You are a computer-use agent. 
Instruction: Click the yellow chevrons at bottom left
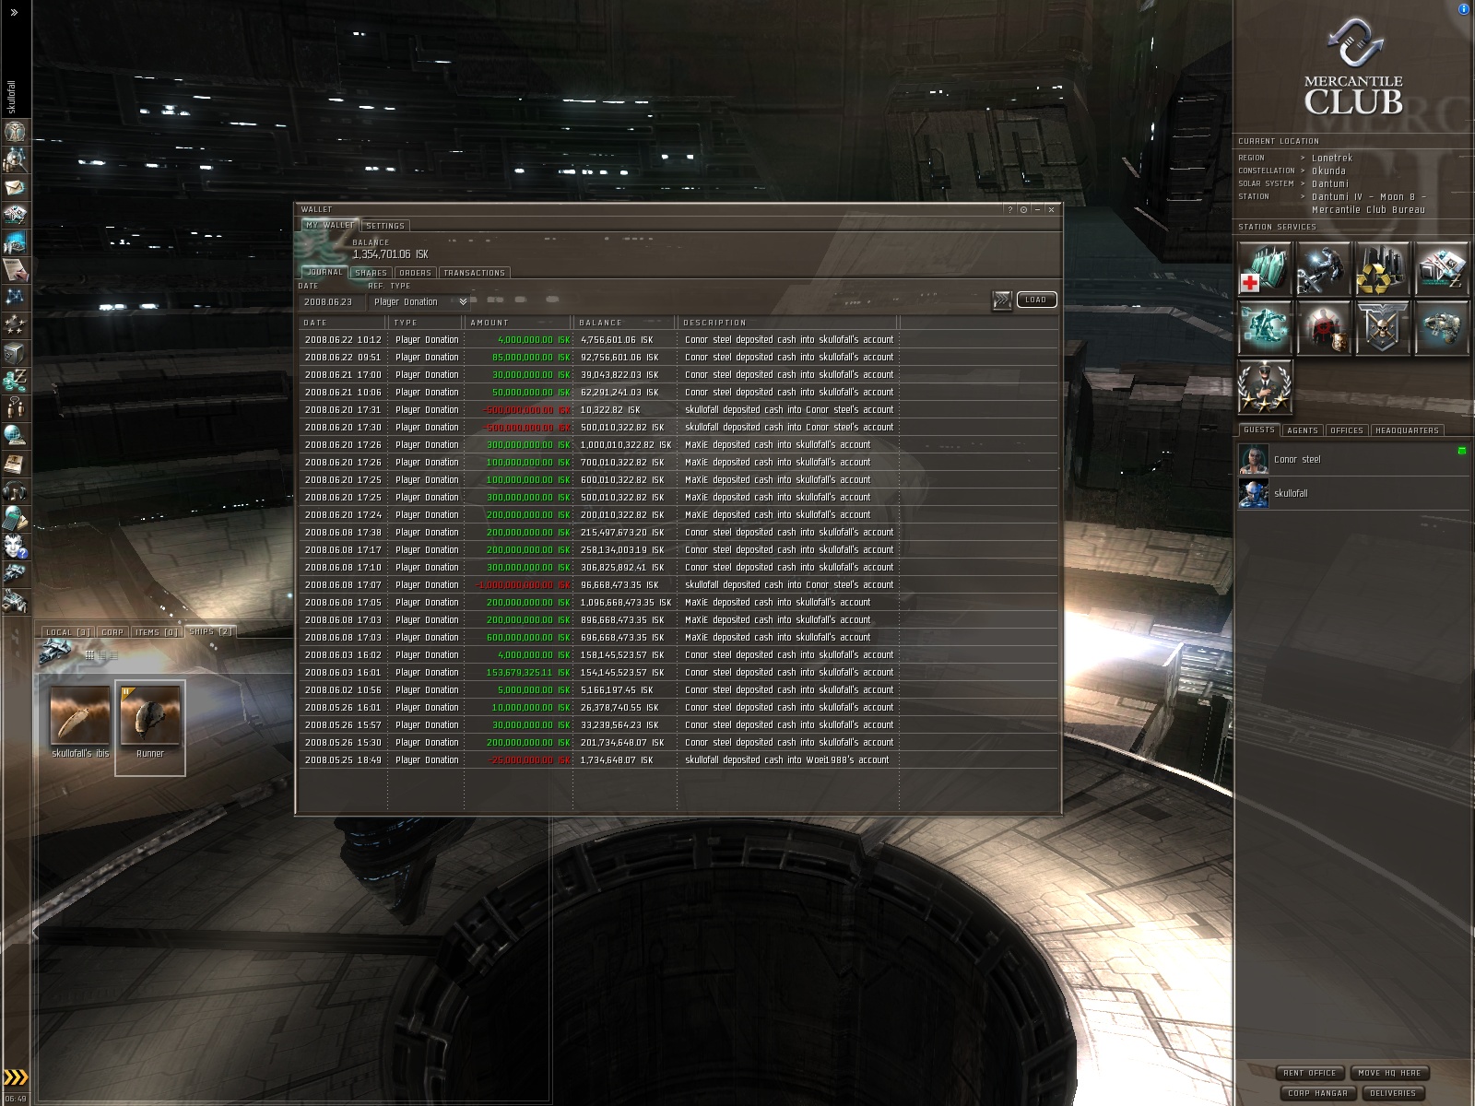click(x=16, y=1077)
